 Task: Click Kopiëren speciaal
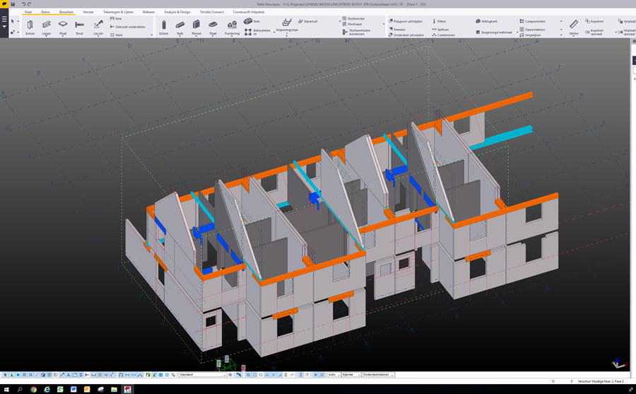click(594, 32)
